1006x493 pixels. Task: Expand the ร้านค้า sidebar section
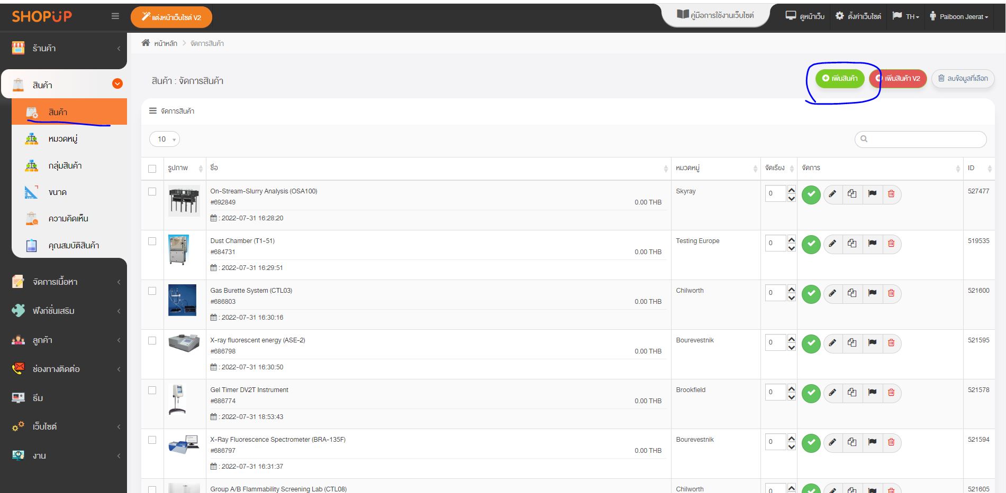(64, 49)
